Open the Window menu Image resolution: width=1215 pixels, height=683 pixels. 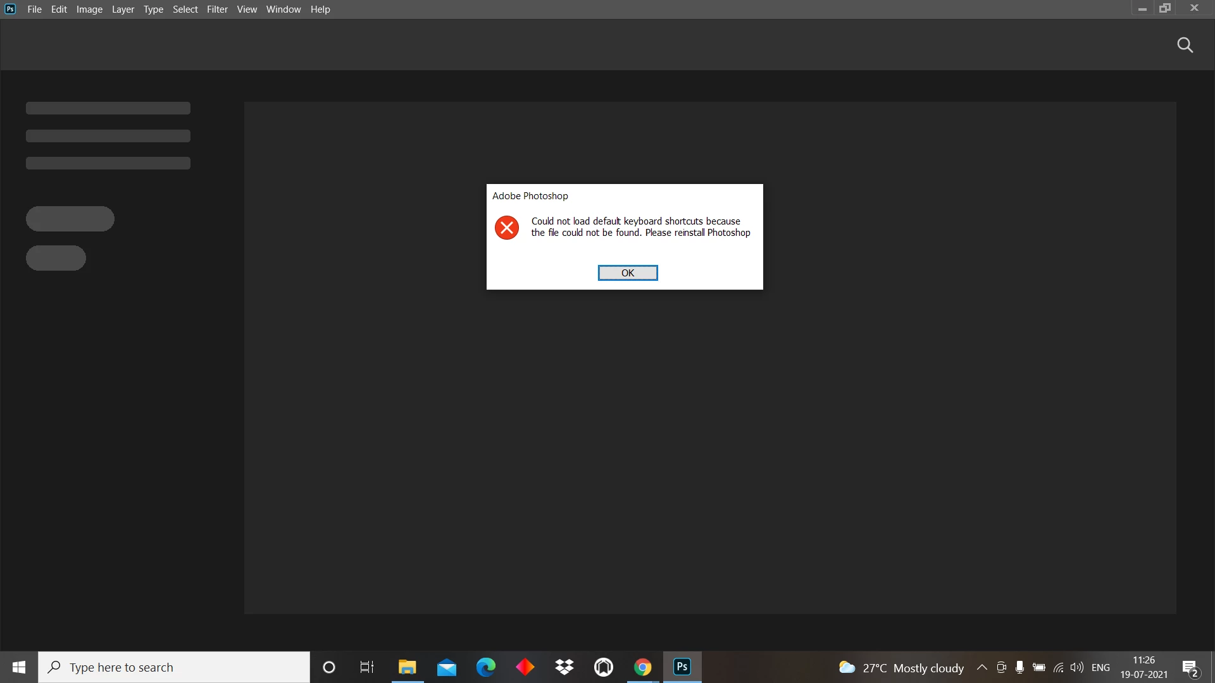click(x=283, y=9)
